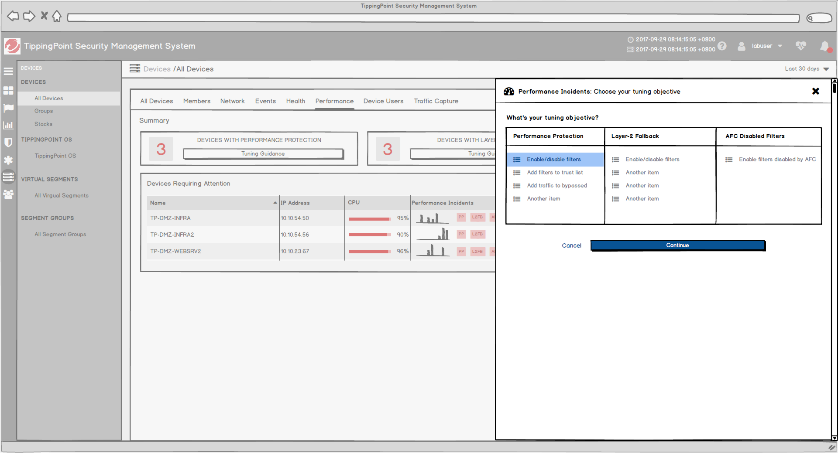Click the 96% CPU bar for TP-DMZ-WEBSRV2

pyautogui.click(x=370, y=251)
